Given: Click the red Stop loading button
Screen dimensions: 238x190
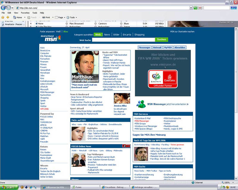Looking at the screenshot, I should click(x=200, y=8).
